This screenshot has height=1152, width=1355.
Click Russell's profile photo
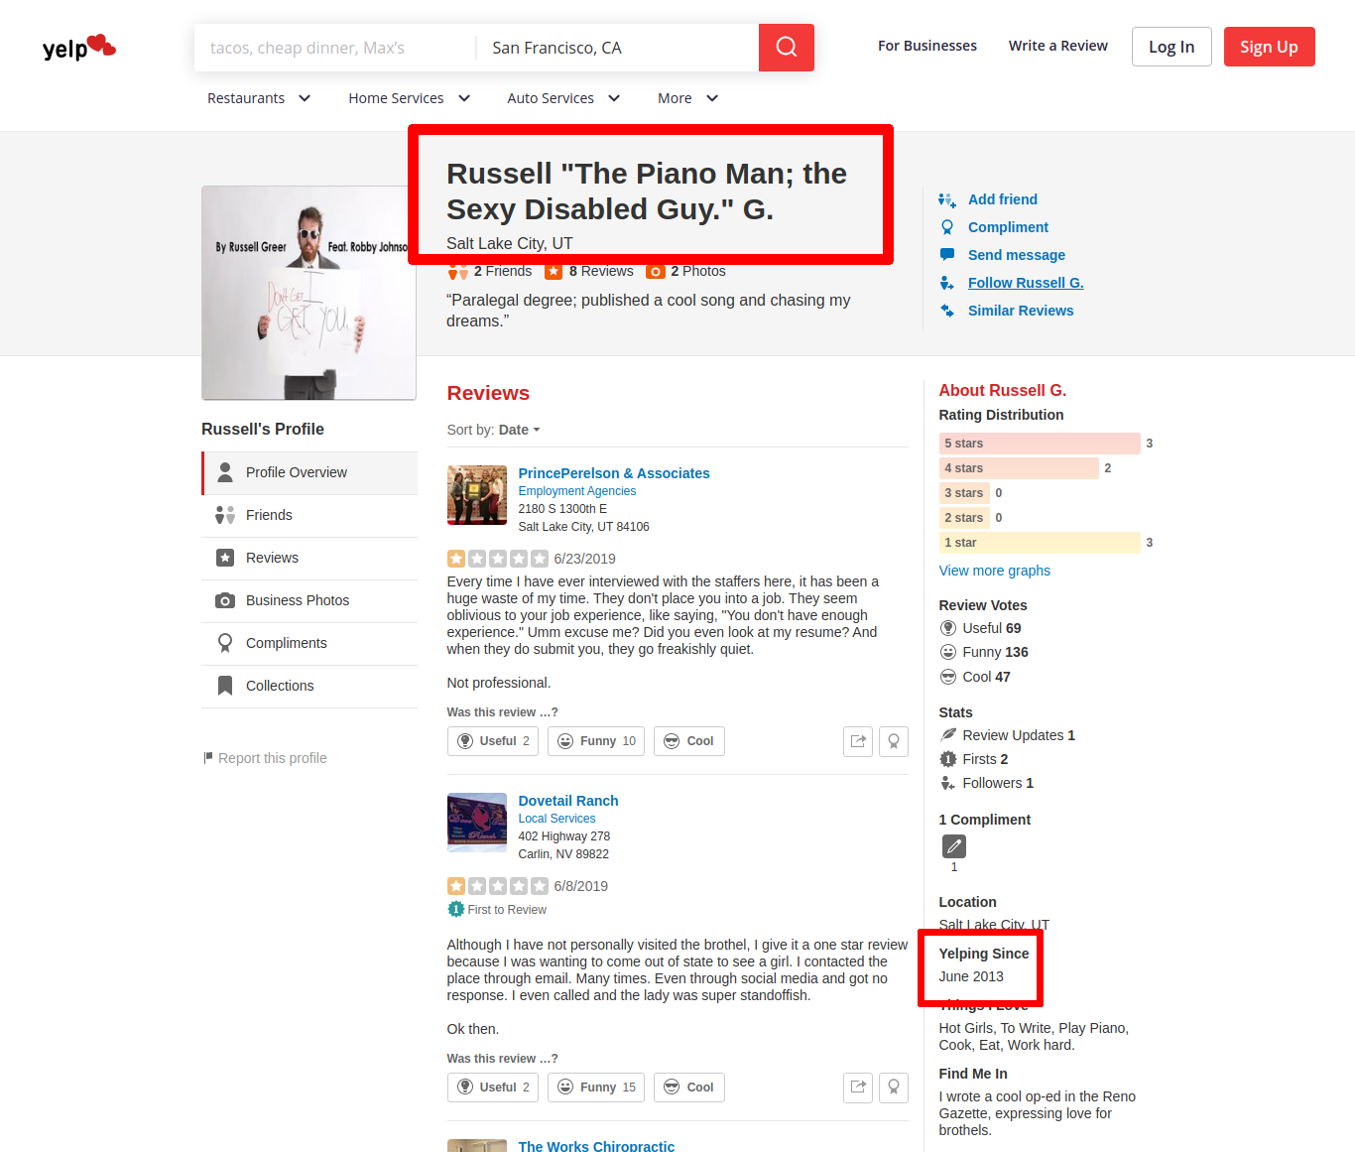(308, 293)
